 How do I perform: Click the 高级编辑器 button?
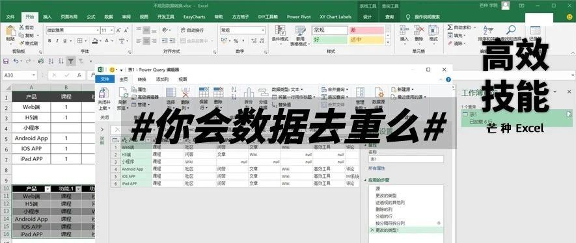tap(145, 97)
